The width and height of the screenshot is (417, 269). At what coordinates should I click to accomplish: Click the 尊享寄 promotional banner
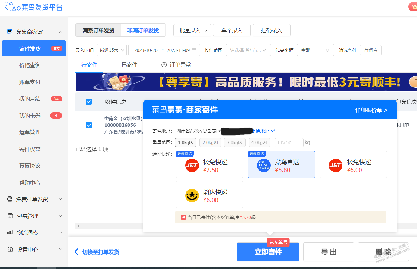(246, 82)
